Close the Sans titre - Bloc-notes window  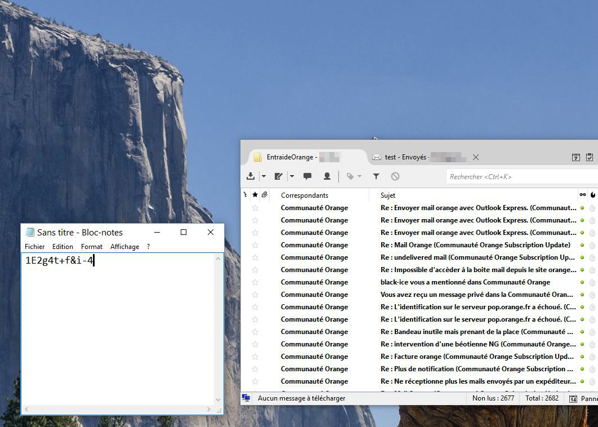pos(211,232)
